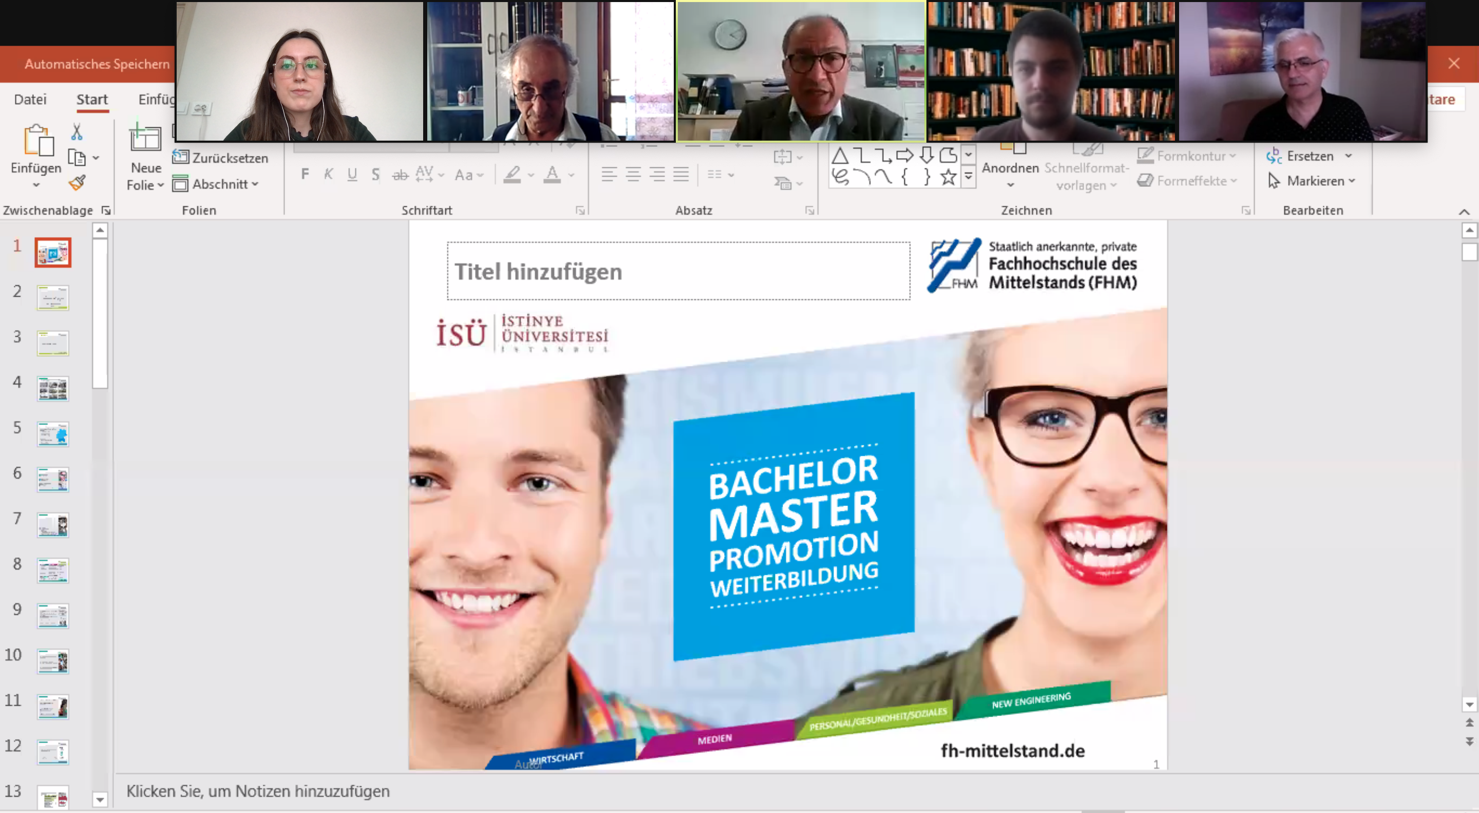Image resolution: width=1479 pixels, height=813 pixels.
Task: Switch to the Start ribbon tab
Action: tap(92, 99)
